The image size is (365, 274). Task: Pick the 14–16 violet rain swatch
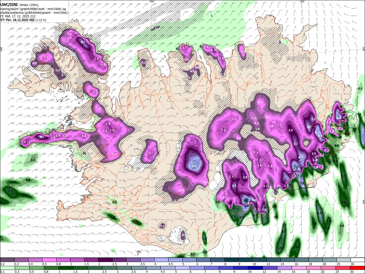pos(284,268)
